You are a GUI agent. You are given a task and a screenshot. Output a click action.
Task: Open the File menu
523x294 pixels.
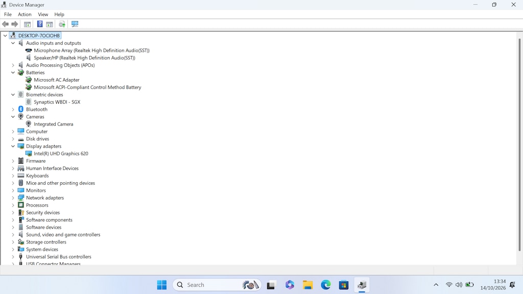click(x=8, y=14)
